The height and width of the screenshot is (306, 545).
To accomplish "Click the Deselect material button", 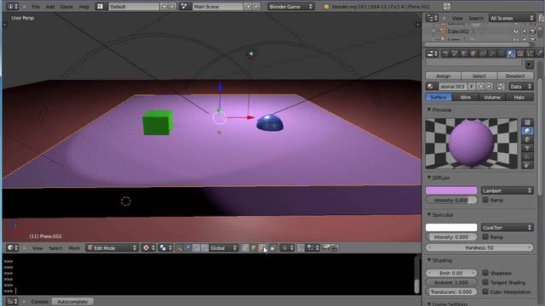I will (x=515, y=76).
